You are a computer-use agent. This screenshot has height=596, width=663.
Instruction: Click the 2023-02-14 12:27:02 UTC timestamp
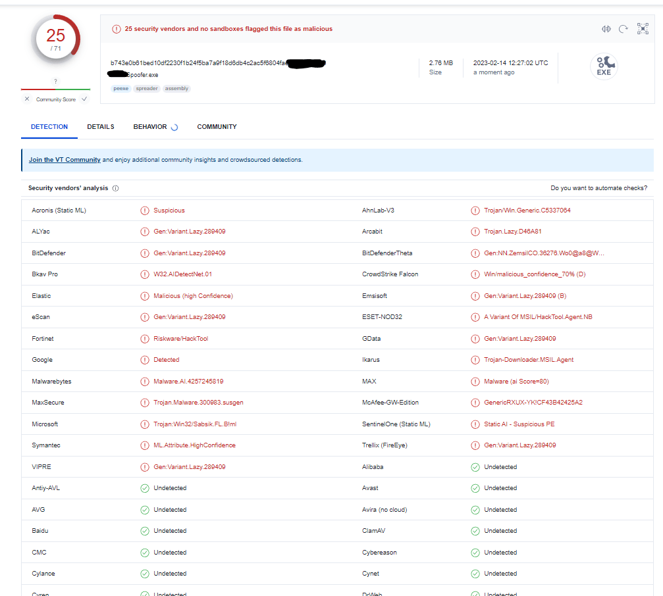tap(510, 63)
